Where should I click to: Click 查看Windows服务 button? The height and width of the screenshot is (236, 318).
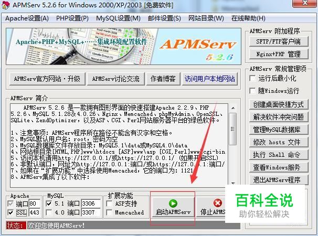point(279,167)
